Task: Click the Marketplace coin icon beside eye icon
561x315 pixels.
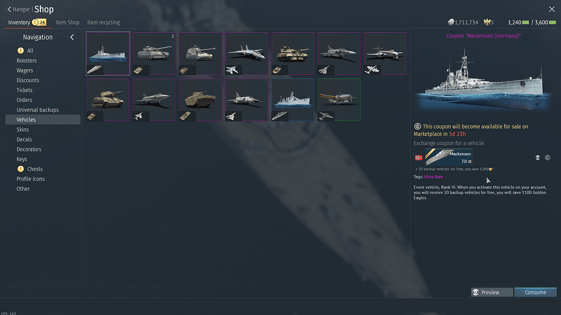Action: [x=548, y=157]
